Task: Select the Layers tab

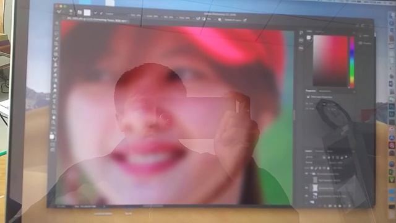Action: pos(308,151)
